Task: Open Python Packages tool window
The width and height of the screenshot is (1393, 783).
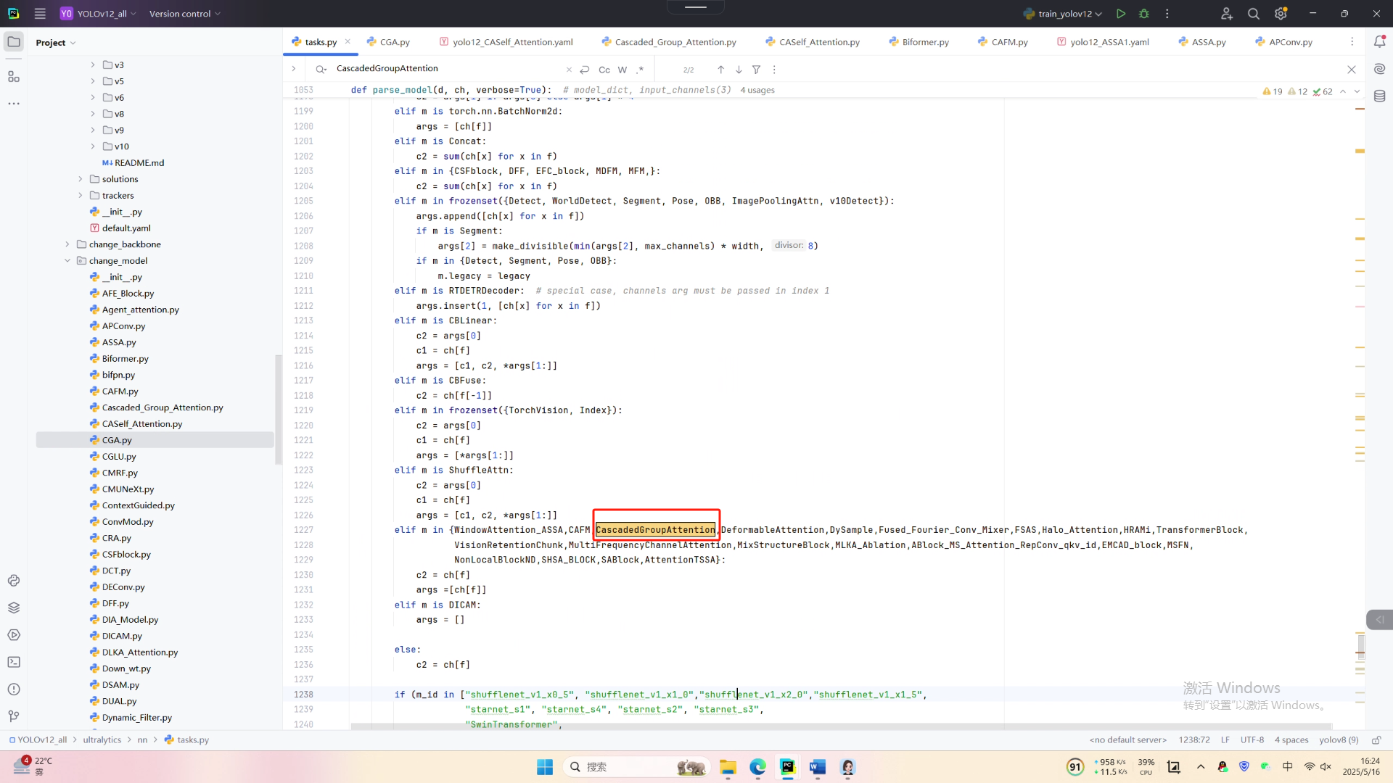Action: pos(14,608)
